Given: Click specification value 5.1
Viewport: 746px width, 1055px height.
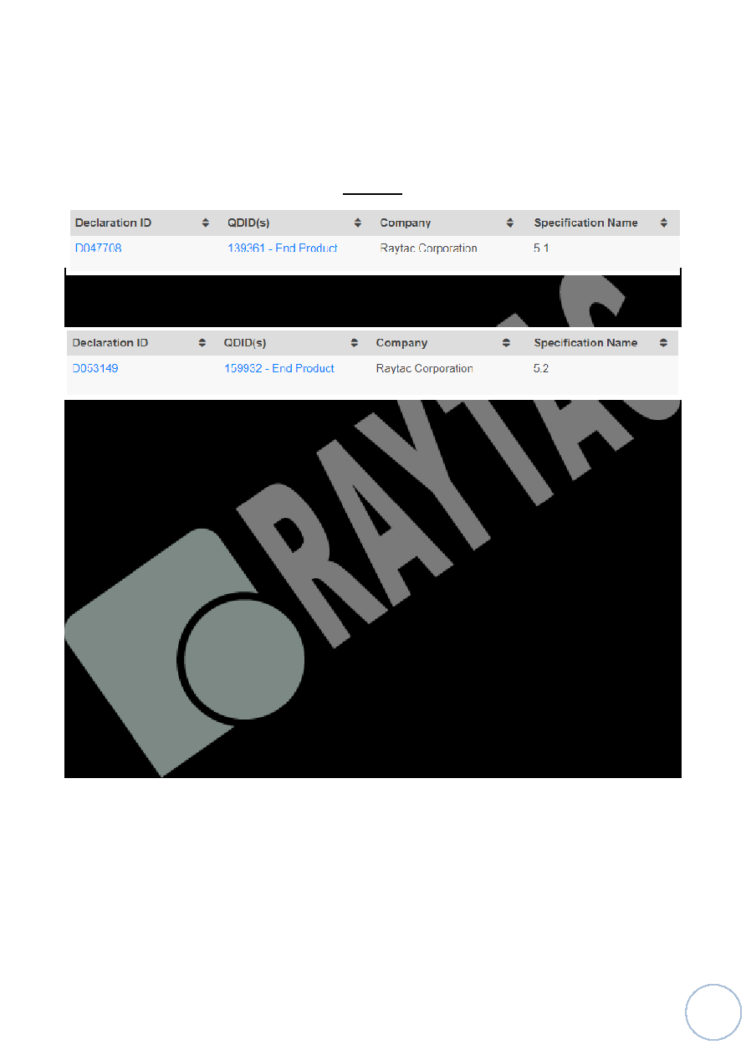Looking at the screenshot, I should point(541,248).
